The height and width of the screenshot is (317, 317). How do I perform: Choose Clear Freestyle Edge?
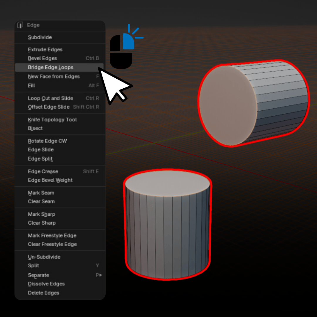(60, 245)
